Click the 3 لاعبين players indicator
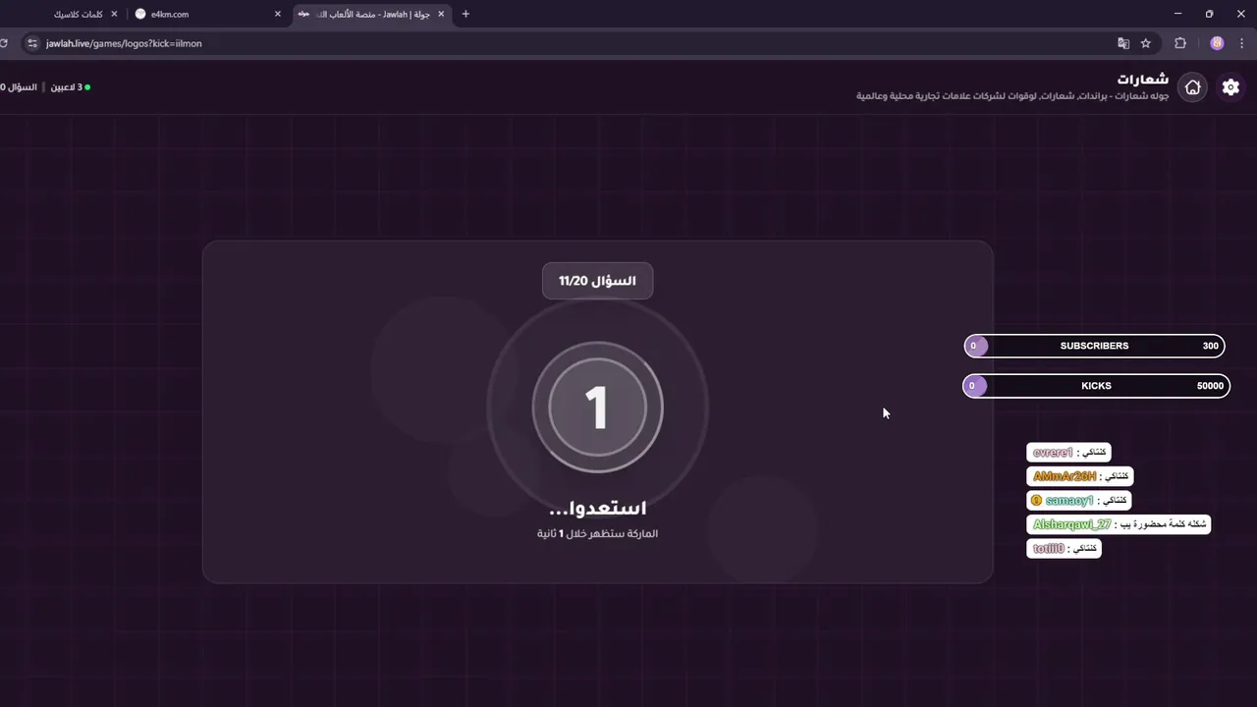1257x707 pixels. [69, 87]
